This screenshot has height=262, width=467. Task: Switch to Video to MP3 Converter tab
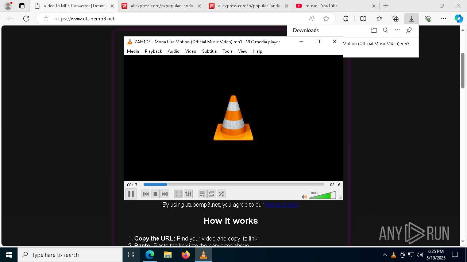(74, 6)
